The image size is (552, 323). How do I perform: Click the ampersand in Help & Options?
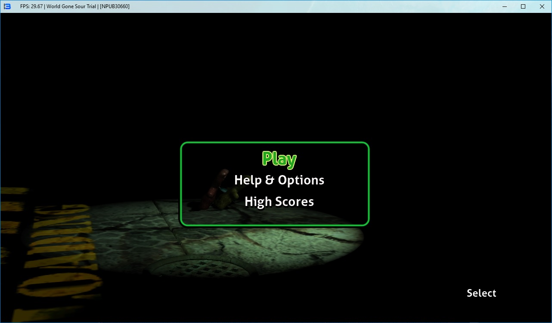(270, 180)
